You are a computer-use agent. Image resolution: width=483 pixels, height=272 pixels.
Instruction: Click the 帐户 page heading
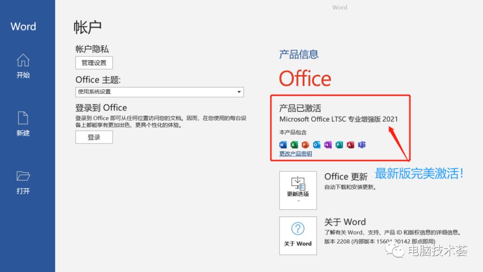pyautogui.click(x=88, y=27)
